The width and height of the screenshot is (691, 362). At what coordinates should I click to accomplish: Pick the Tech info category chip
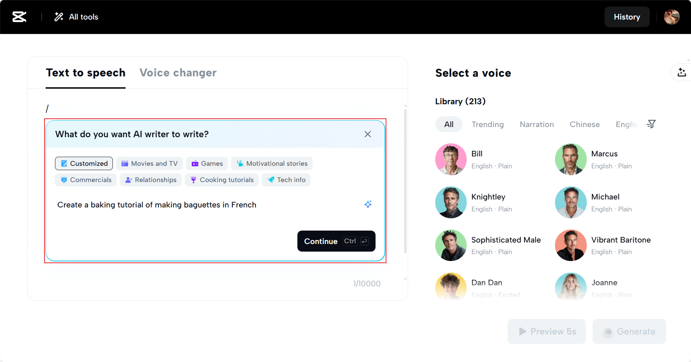(286, 180)
